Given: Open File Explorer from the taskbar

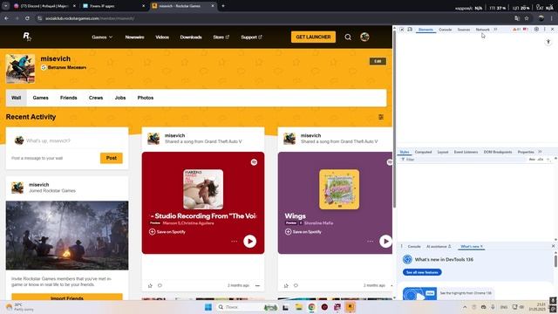Looking at the screenshot, I should pyautogui.click(x=298, y=307).
